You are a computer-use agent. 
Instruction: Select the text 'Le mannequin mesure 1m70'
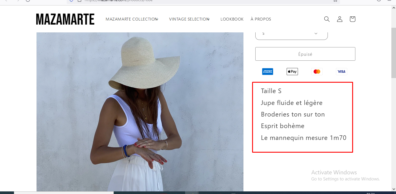click(x=304, y=138)
